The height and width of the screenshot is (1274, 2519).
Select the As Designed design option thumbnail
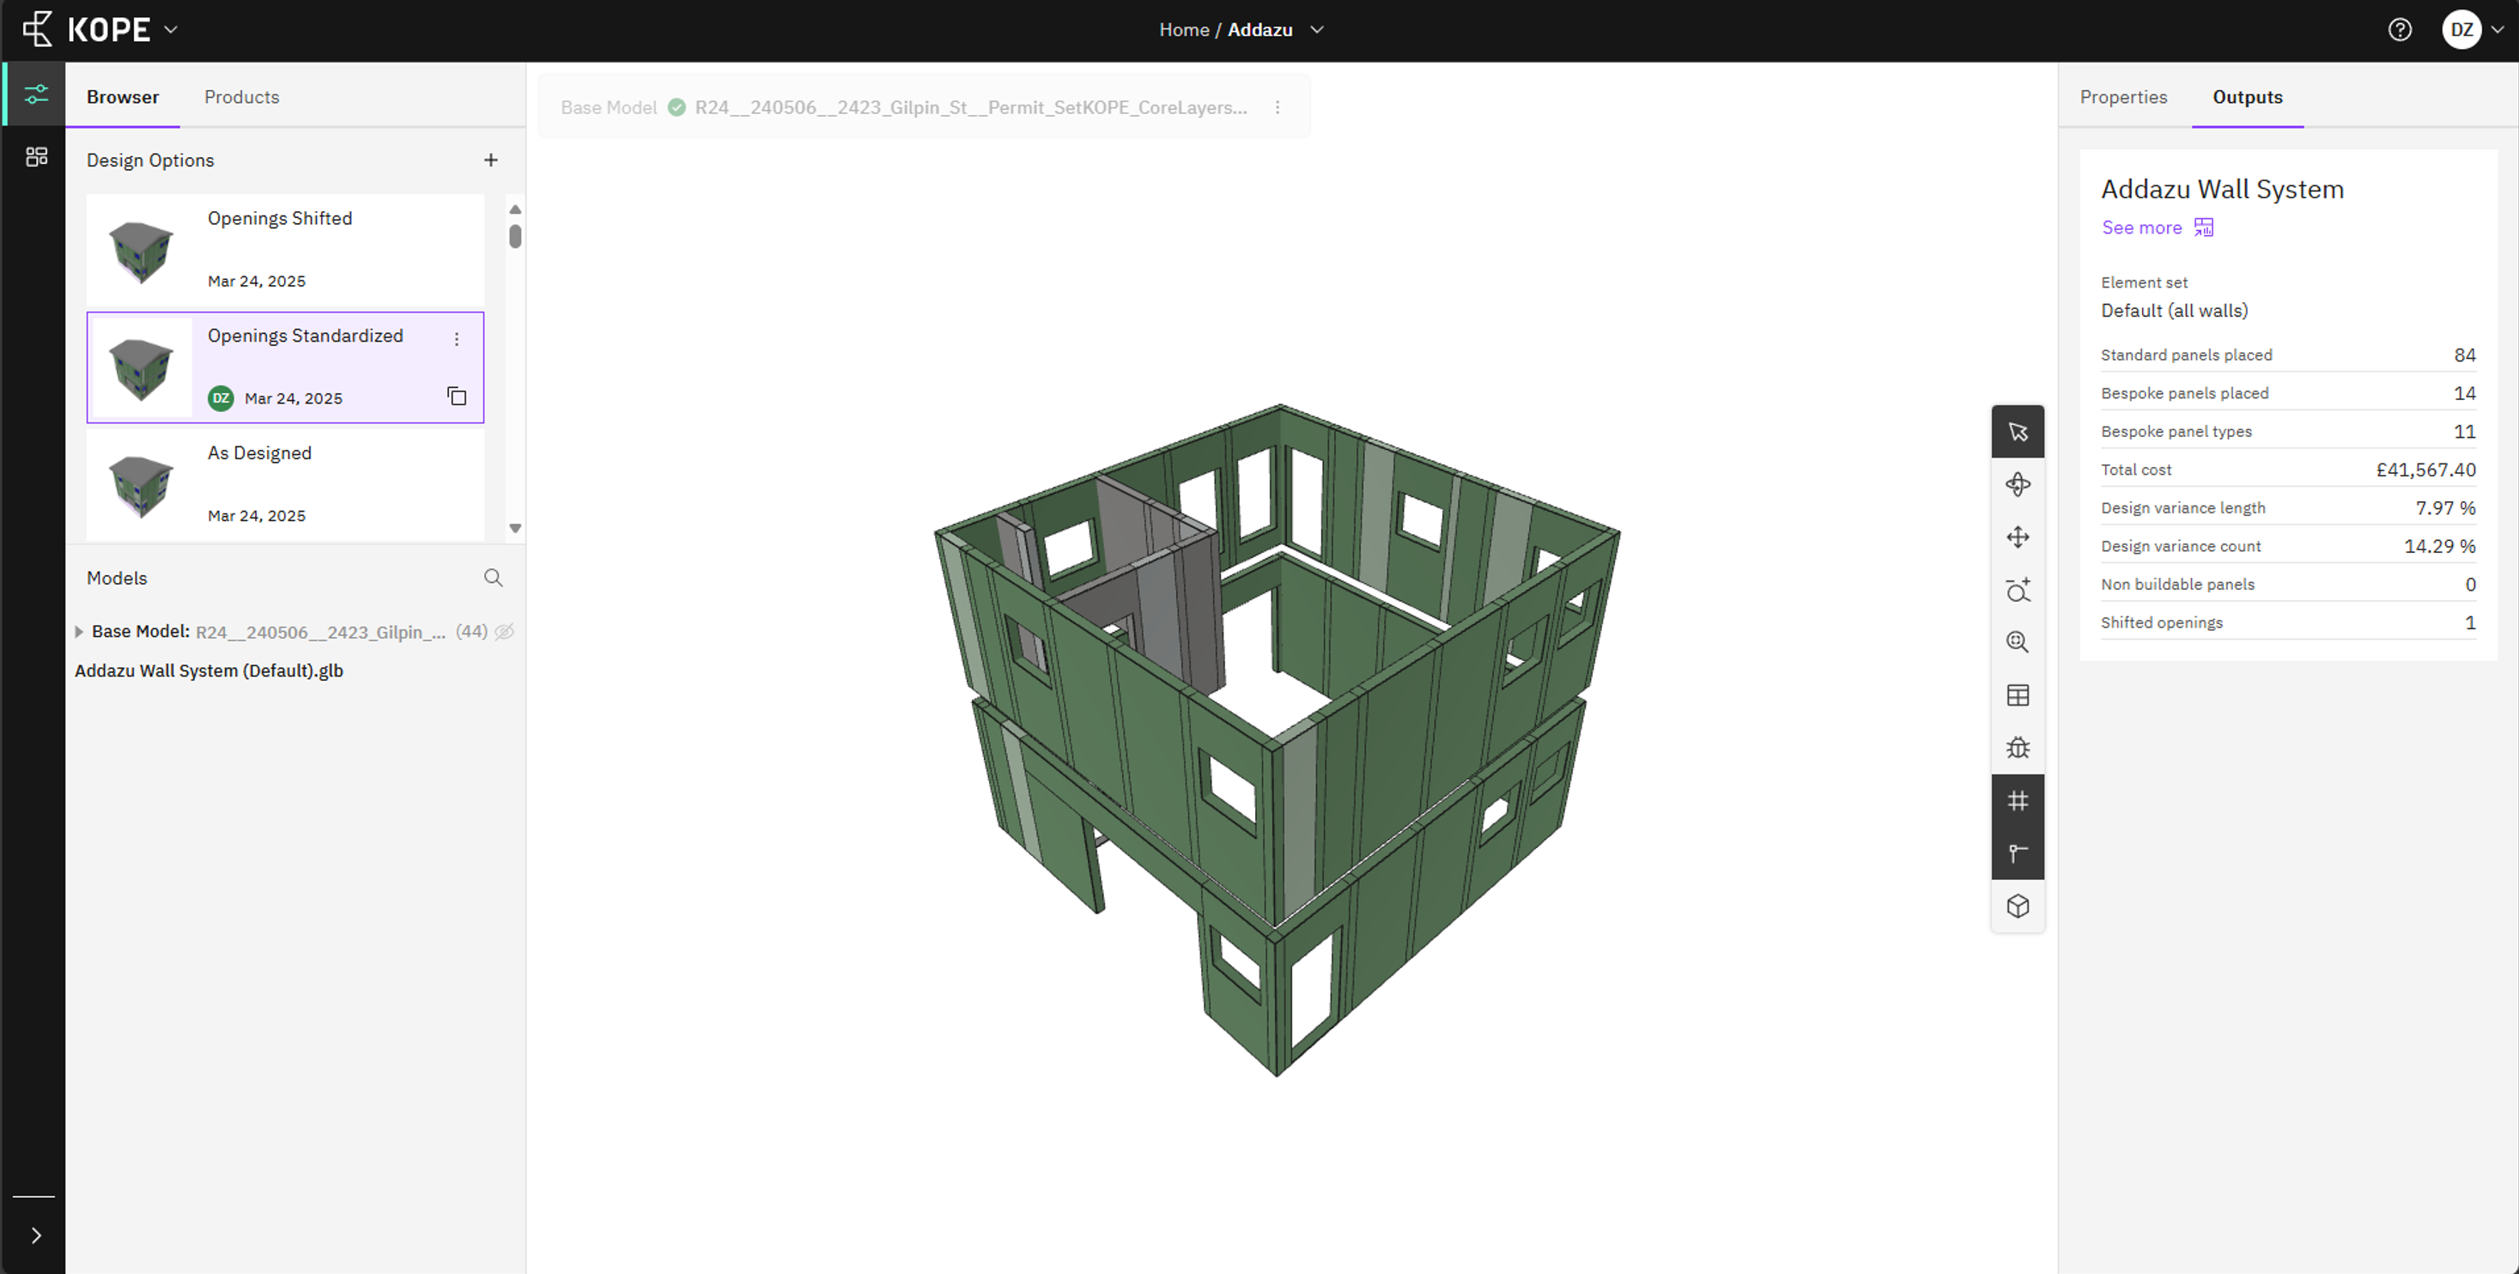(x=141, y=485)
